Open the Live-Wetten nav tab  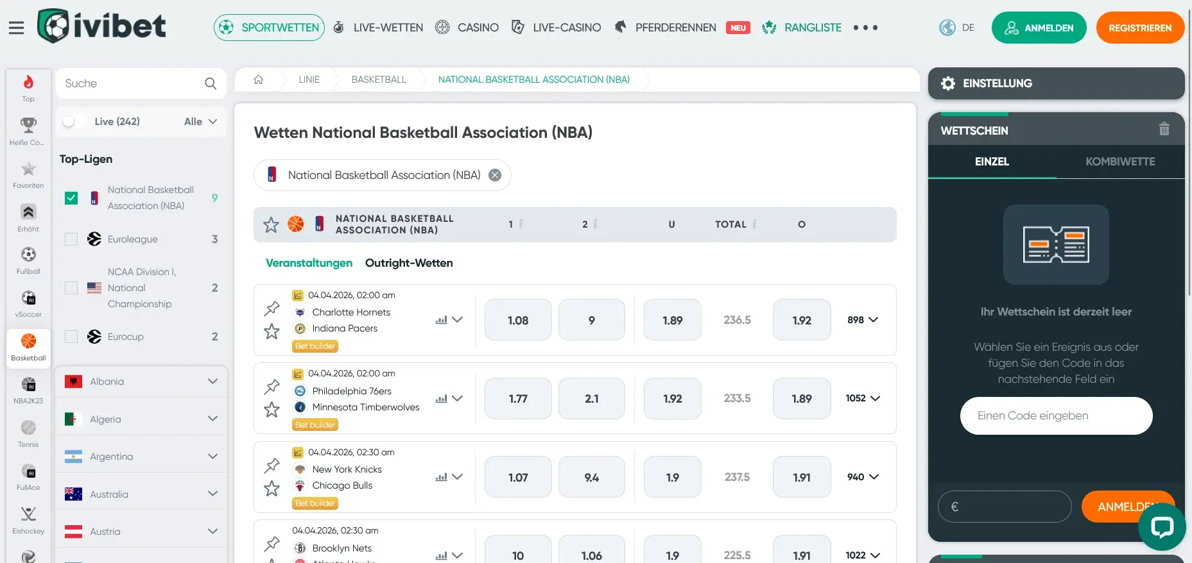378,28
